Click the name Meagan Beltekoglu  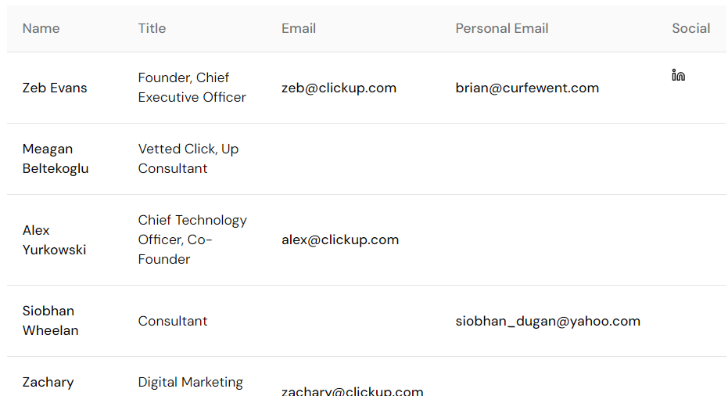56,159
